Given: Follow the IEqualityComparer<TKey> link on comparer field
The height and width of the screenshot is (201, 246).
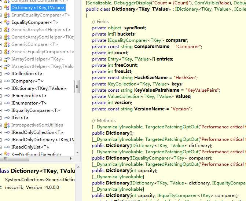Looking at the screenshot, I should click(136, 40).
